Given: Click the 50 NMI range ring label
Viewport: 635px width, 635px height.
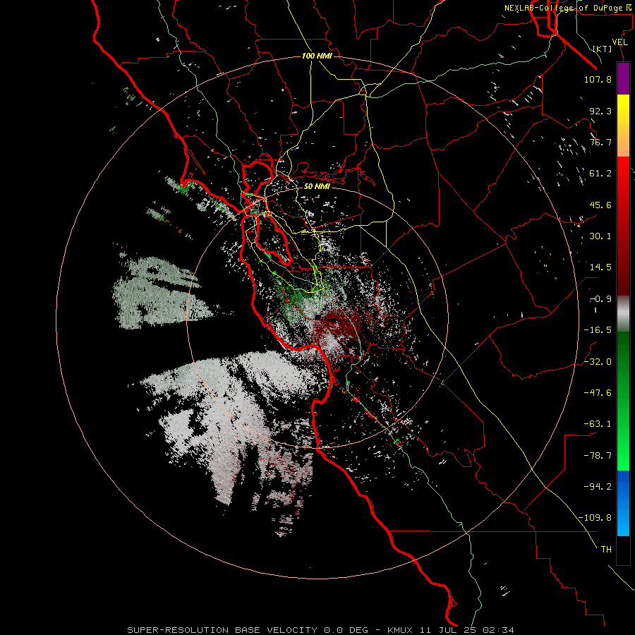Looking at the screenshot, I should tap(317, 186).
